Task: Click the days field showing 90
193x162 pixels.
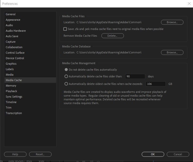Action: [135, 76]
